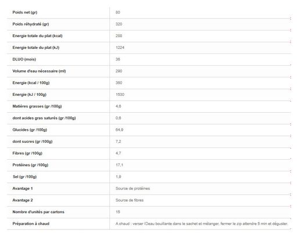Click the 'Glucides (gr /100g)' label
The height and width of the screenshot is (237, 298).
pyautogui.click(x=30, y=130)
